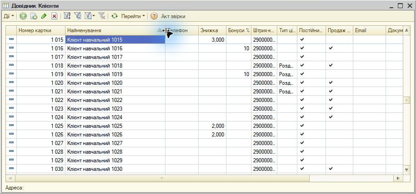The width and height of the screenshot is (416, 194).
Task: Open the Акт звірки report
Action: [x=173, y=16]
